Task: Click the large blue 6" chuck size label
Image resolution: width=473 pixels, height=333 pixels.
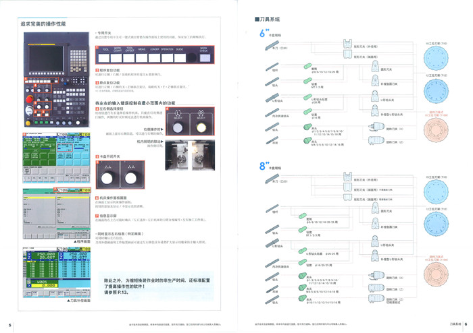Action: [x=264, y=33]
